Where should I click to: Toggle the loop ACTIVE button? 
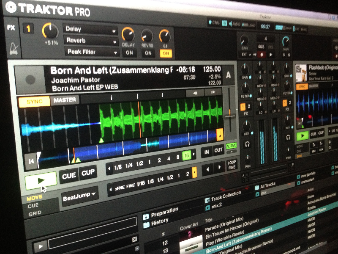[231, 146]
